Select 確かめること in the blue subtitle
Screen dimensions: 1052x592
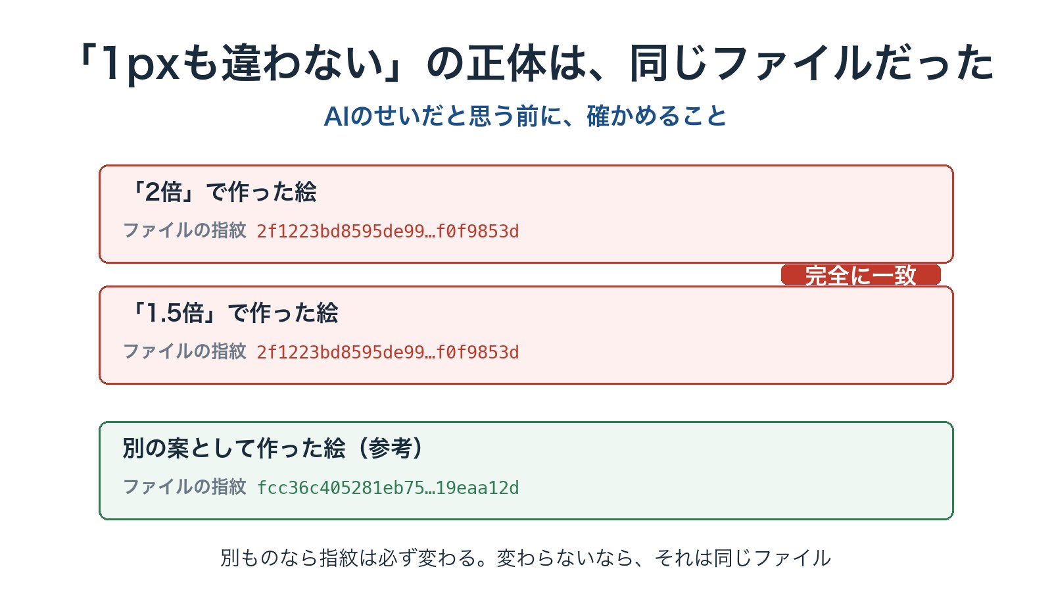pyautogui.click(x=657, y=116)
